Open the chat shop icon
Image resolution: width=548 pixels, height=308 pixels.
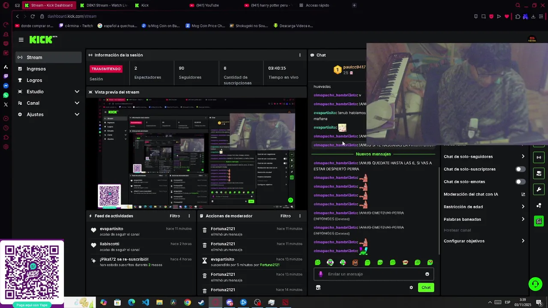click(x=318, y=287)
